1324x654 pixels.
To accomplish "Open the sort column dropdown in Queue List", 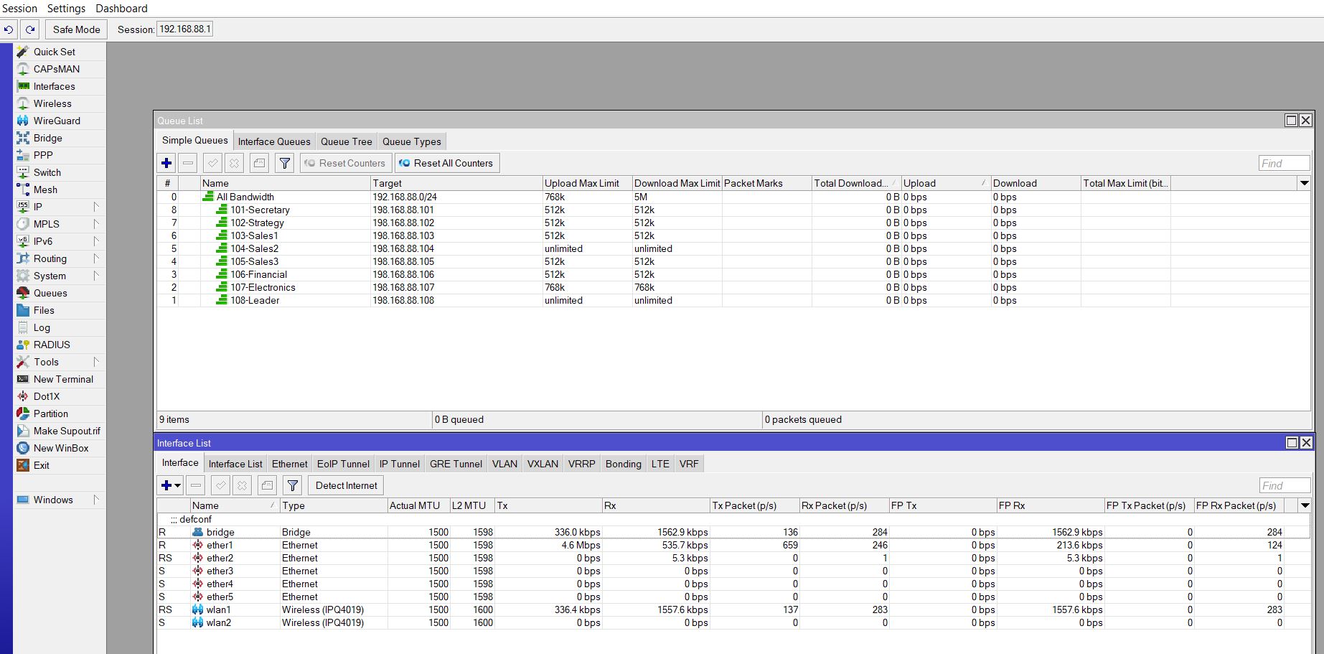I will pyautogui.click(x=1304, y=183).
